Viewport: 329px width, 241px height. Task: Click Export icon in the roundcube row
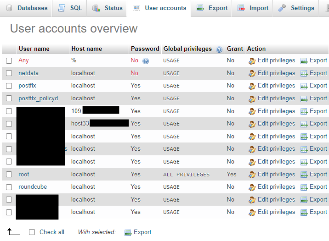tap(304, 187)
